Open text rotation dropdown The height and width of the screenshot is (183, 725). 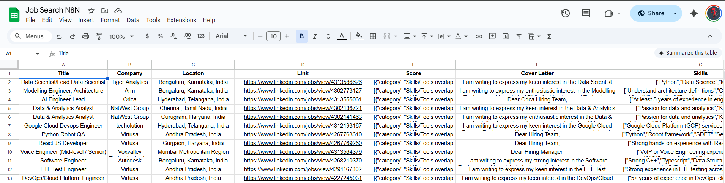coord(461,36)
